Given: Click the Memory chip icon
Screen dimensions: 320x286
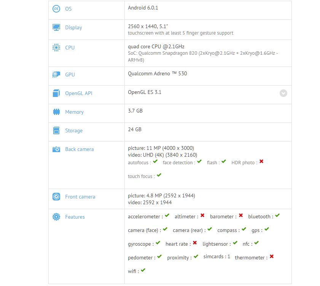Looking at the screenshot, I should (56, 112).
